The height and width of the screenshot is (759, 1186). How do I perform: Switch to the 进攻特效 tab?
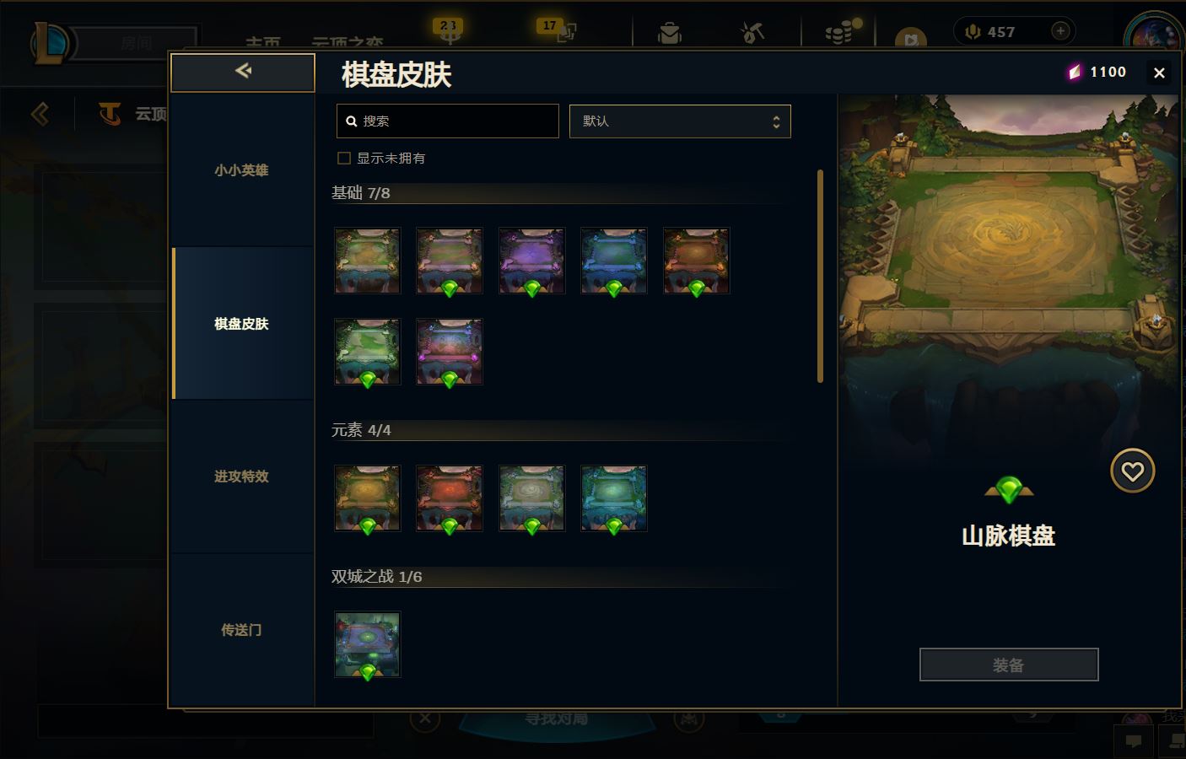pyautogui.click(x=242, y=476)
